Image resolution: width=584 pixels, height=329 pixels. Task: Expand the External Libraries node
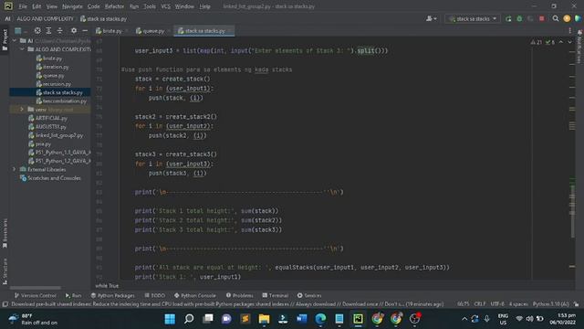click(x=15, y=169)
